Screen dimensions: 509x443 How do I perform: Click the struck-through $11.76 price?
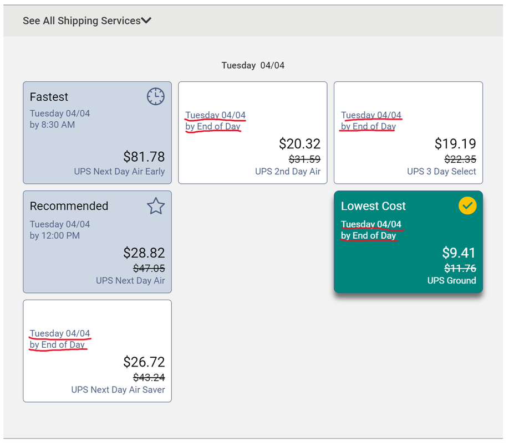click(x=460, y=268)
